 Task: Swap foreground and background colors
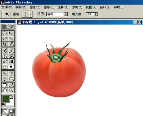pos(12,96)
